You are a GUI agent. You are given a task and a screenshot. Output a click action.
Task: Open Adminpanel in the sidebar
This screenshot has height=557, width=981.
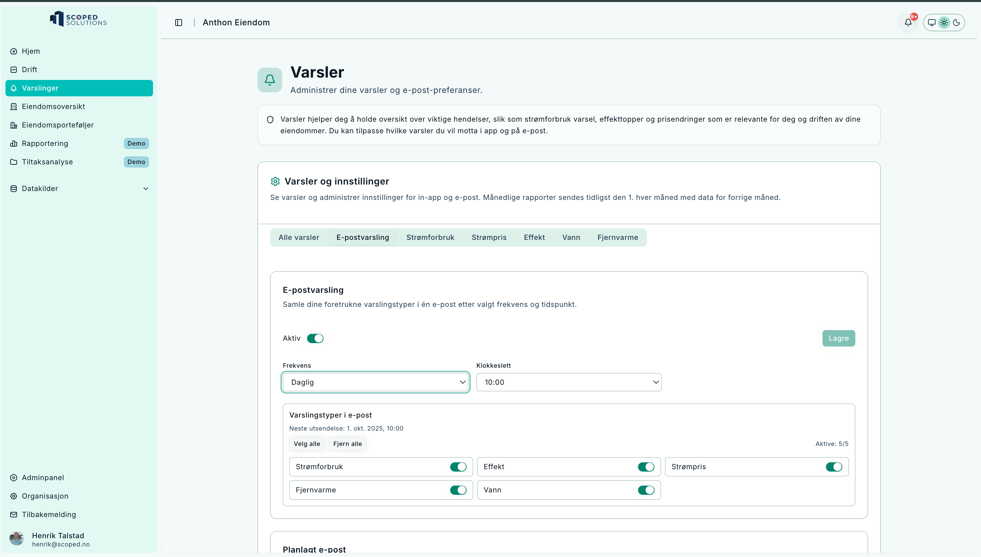(42, 477)
